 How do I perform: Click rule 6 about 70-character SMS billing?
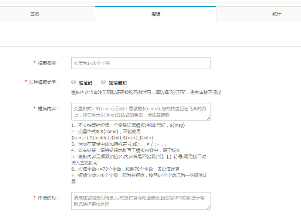click(126, 169)
